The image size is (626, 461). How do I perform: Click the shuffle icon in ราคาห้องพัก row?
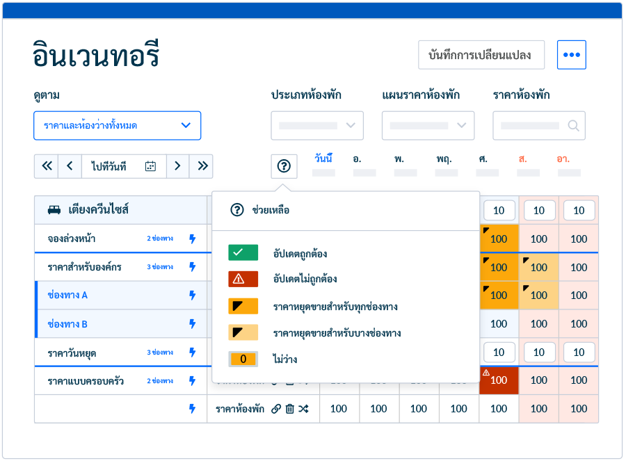click(303, 409)
